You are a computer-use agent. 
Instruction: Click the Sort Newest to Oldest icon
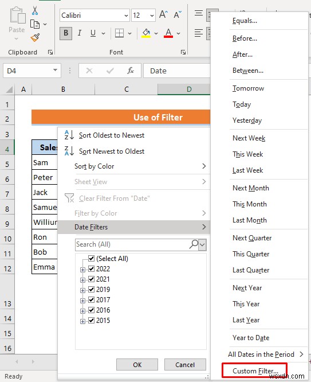(69, 151)
